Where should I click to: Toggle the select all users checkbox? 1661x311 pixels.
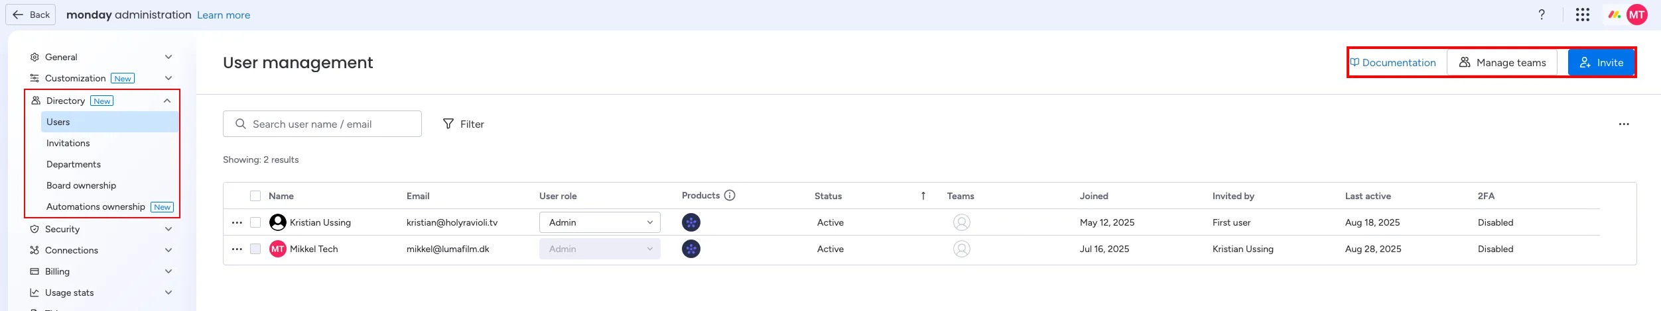(255, 196)
